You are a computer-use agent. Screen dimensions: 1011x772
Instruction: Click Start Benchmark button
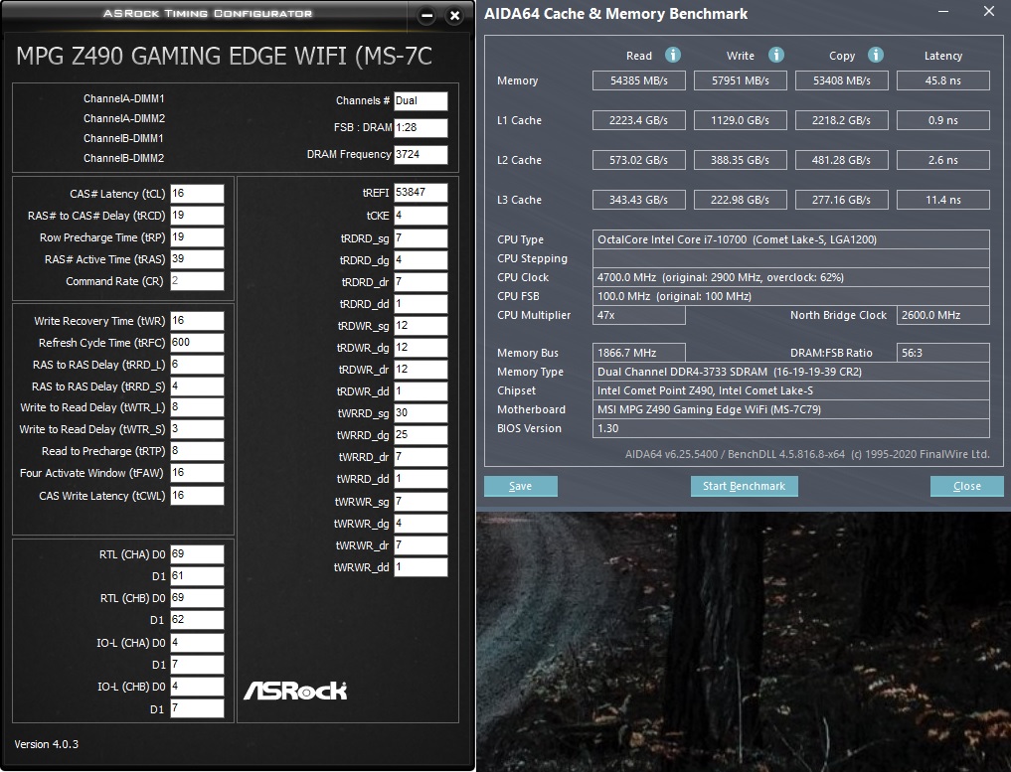(x=744, y=486)
